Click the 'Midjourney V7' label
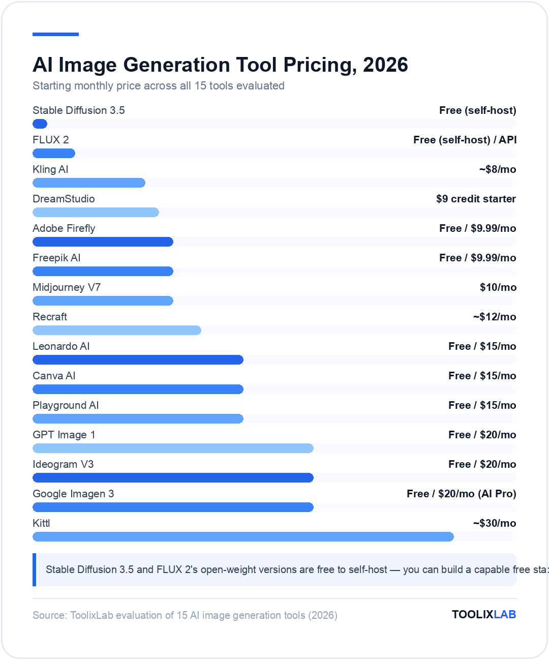The height and width of the screenshot is (660, 549). pos(67,287)
